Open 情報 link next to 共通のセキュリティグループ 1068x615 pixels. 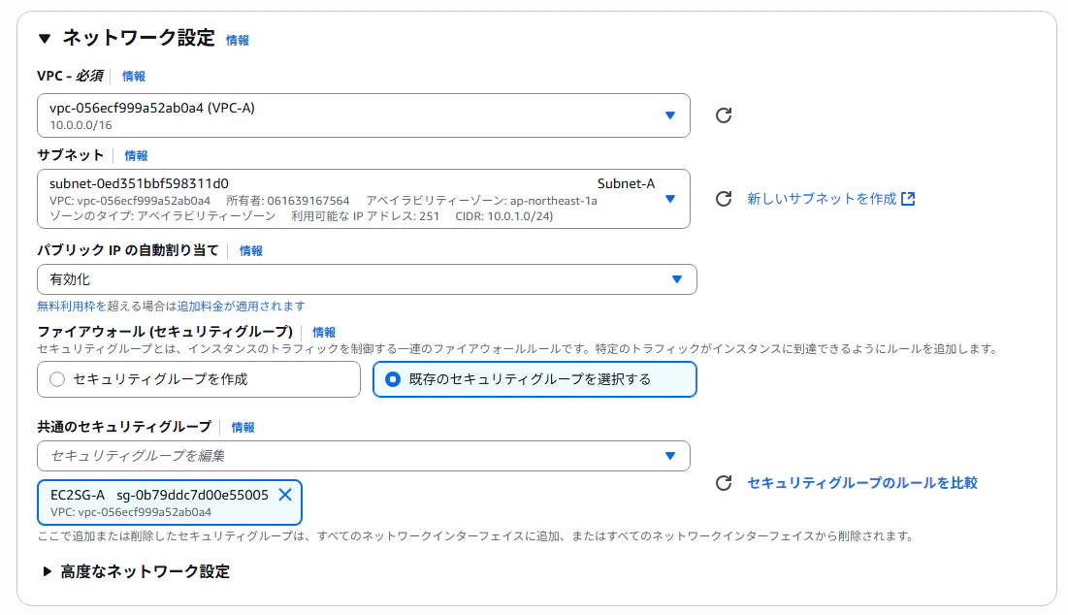tap(243, 427)
